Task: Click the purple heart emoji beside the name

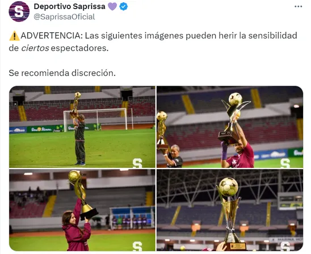Action: (x=112, y=7)
